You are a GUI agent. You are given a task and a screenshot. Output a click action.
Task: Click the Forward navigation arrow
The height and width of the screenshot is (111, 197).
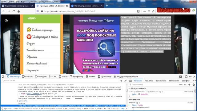point(9,11)
